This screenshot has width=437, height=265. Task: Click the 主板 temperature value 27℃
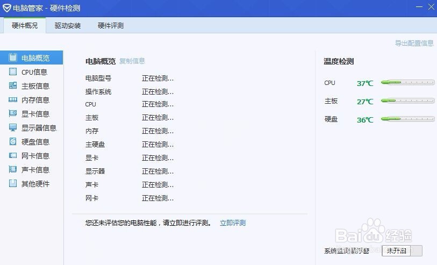[365, 102]
